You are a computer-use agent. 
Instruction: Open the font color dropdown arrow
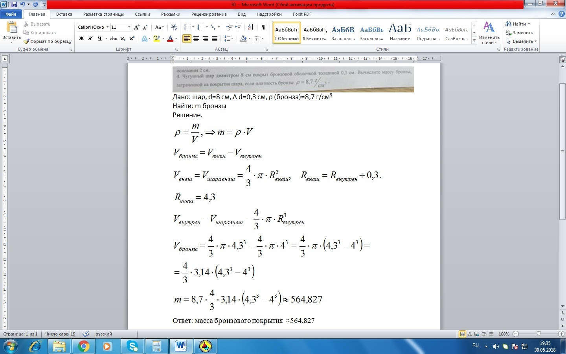pos(176,39)
